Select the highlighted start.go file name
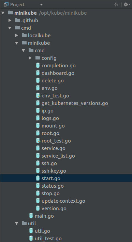Screen dimensions: 132x242 pyautogui.click(x=51, y=178)
